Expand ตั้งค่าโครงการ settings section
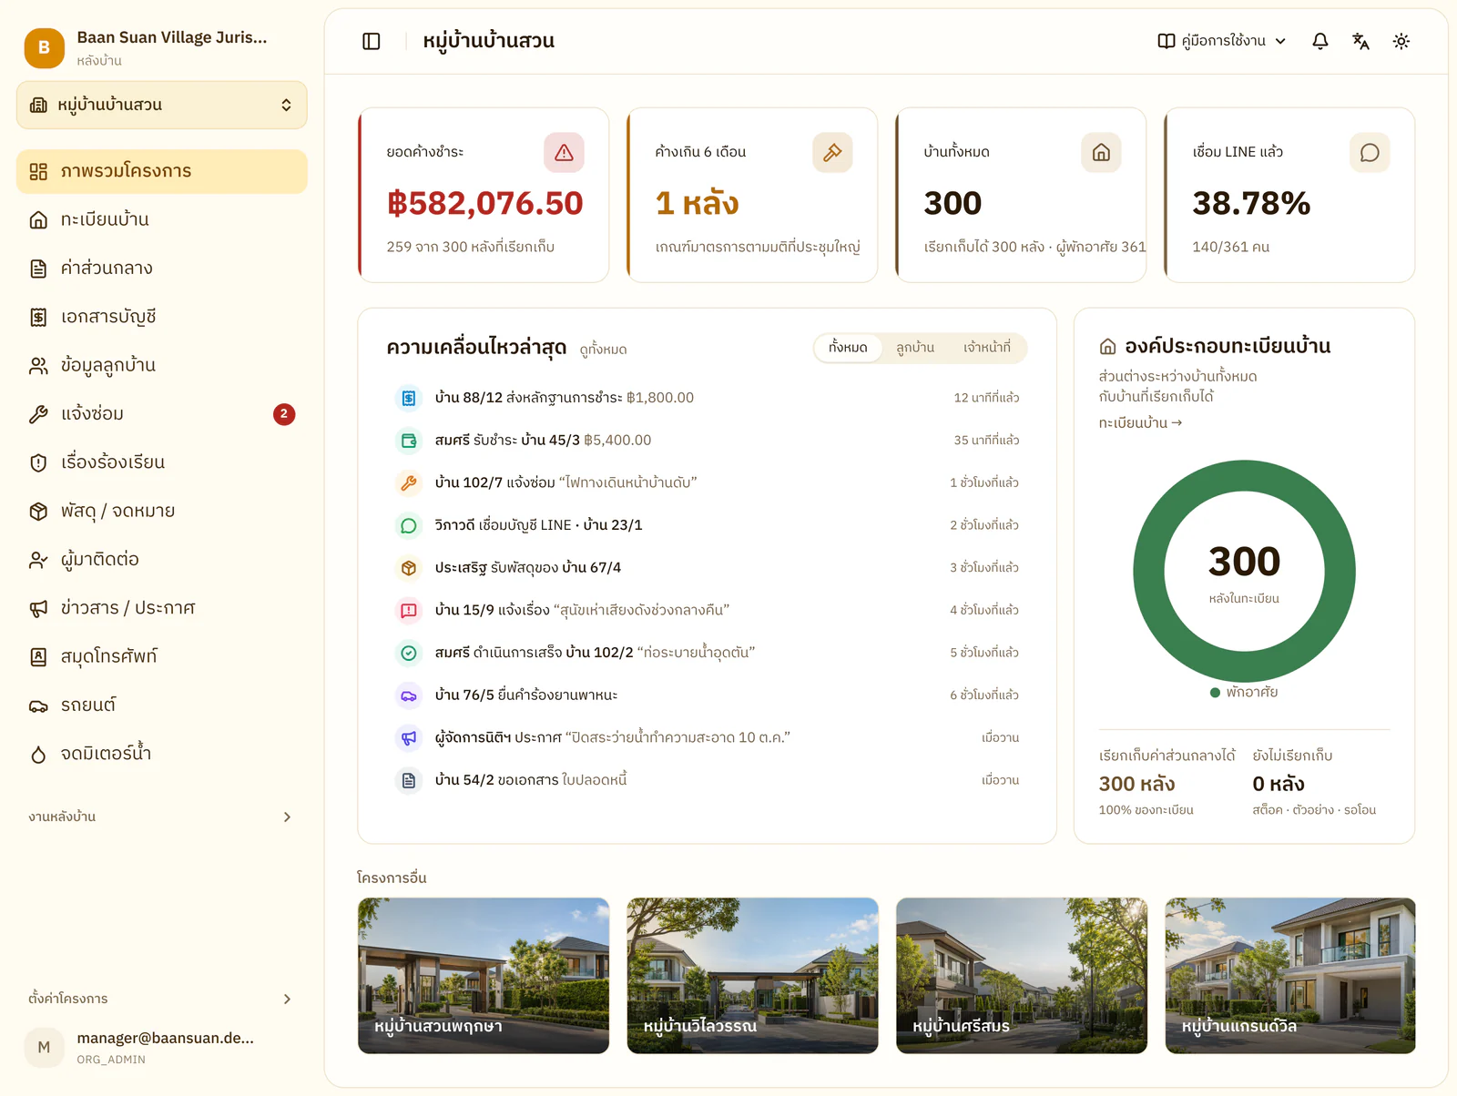The width and height of the screenshot is (1457, 1096). tap(162, 999)
